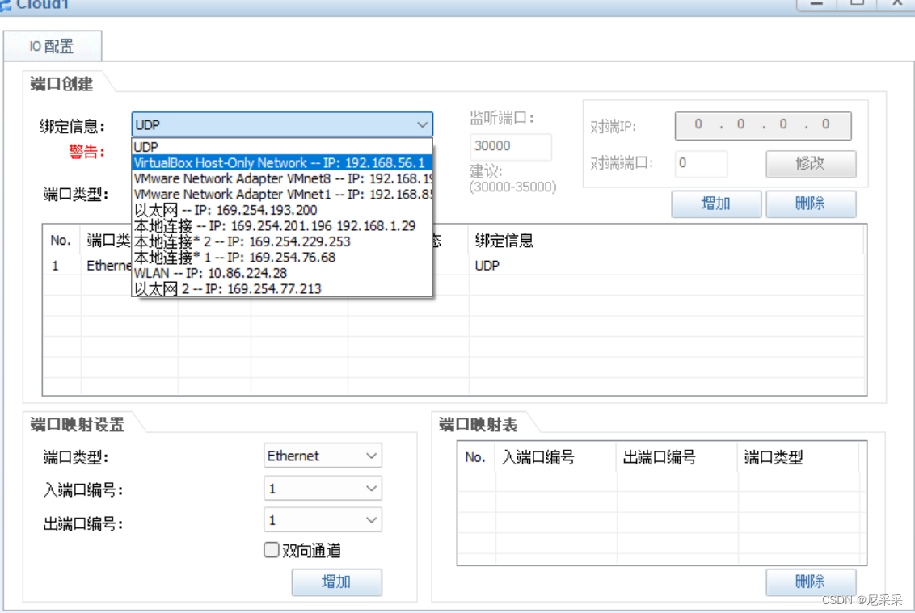Click 删除 button under 端口映射表
This screenshot has width=915, height=613.
(811, 582)
